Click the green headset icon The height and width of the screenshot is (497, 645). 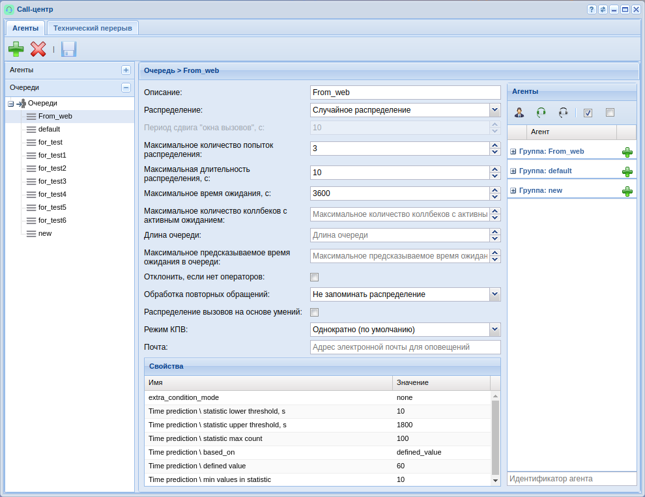(x=541, y=112)
